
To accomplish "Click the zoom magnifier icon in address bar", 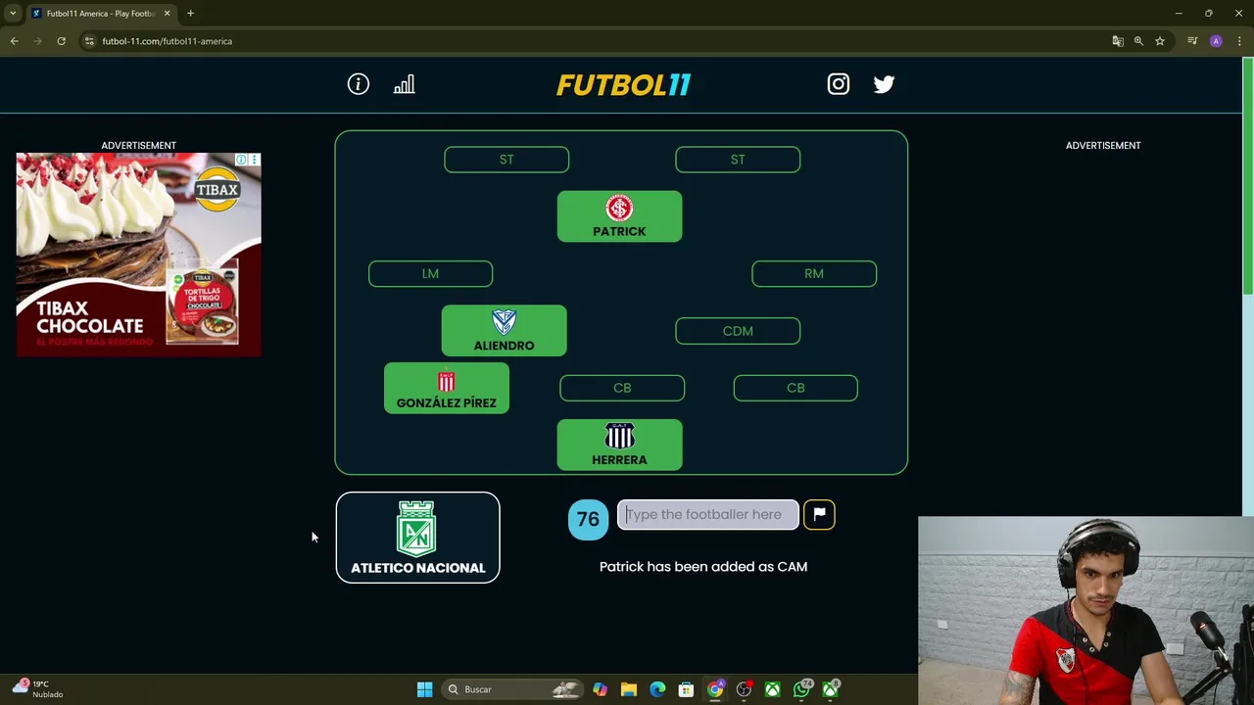I will tap(1138, 41).
